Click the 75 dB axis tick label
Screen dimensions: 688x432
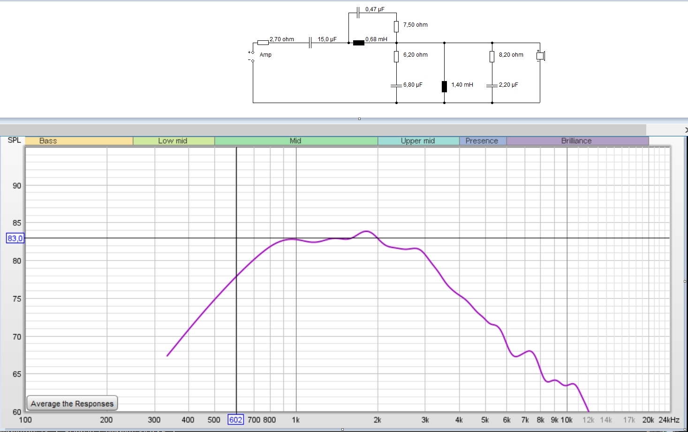point(17,299)
